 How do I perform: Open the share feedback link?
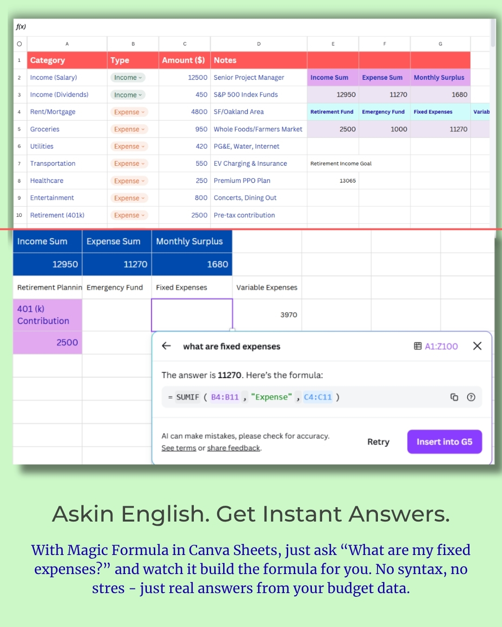233,448
